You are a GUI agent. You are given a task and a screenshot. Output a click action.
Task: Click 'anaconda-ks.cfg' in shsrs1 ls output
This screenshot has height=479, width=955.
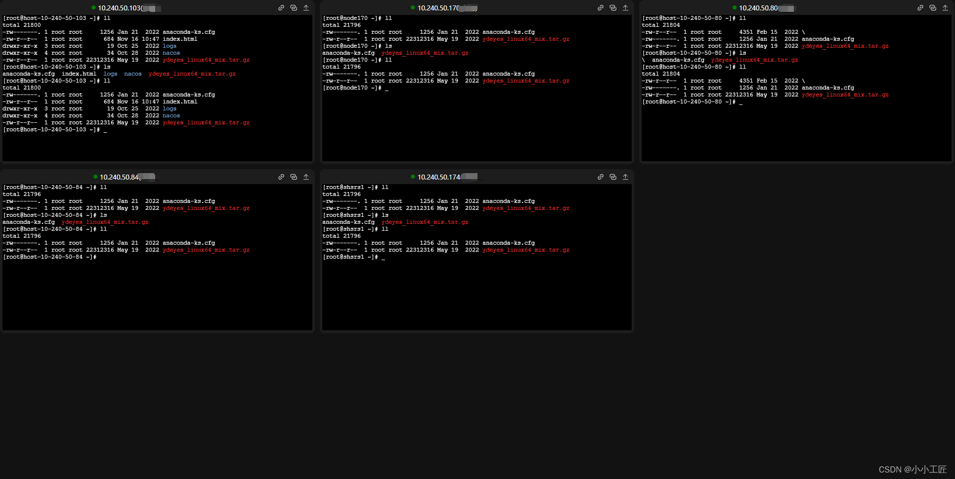[x=348, y=222]
